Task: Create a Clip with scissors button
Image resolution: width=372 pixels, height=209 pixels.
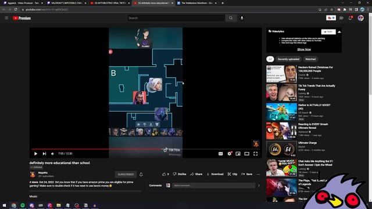Action: [x=233, y=174]
